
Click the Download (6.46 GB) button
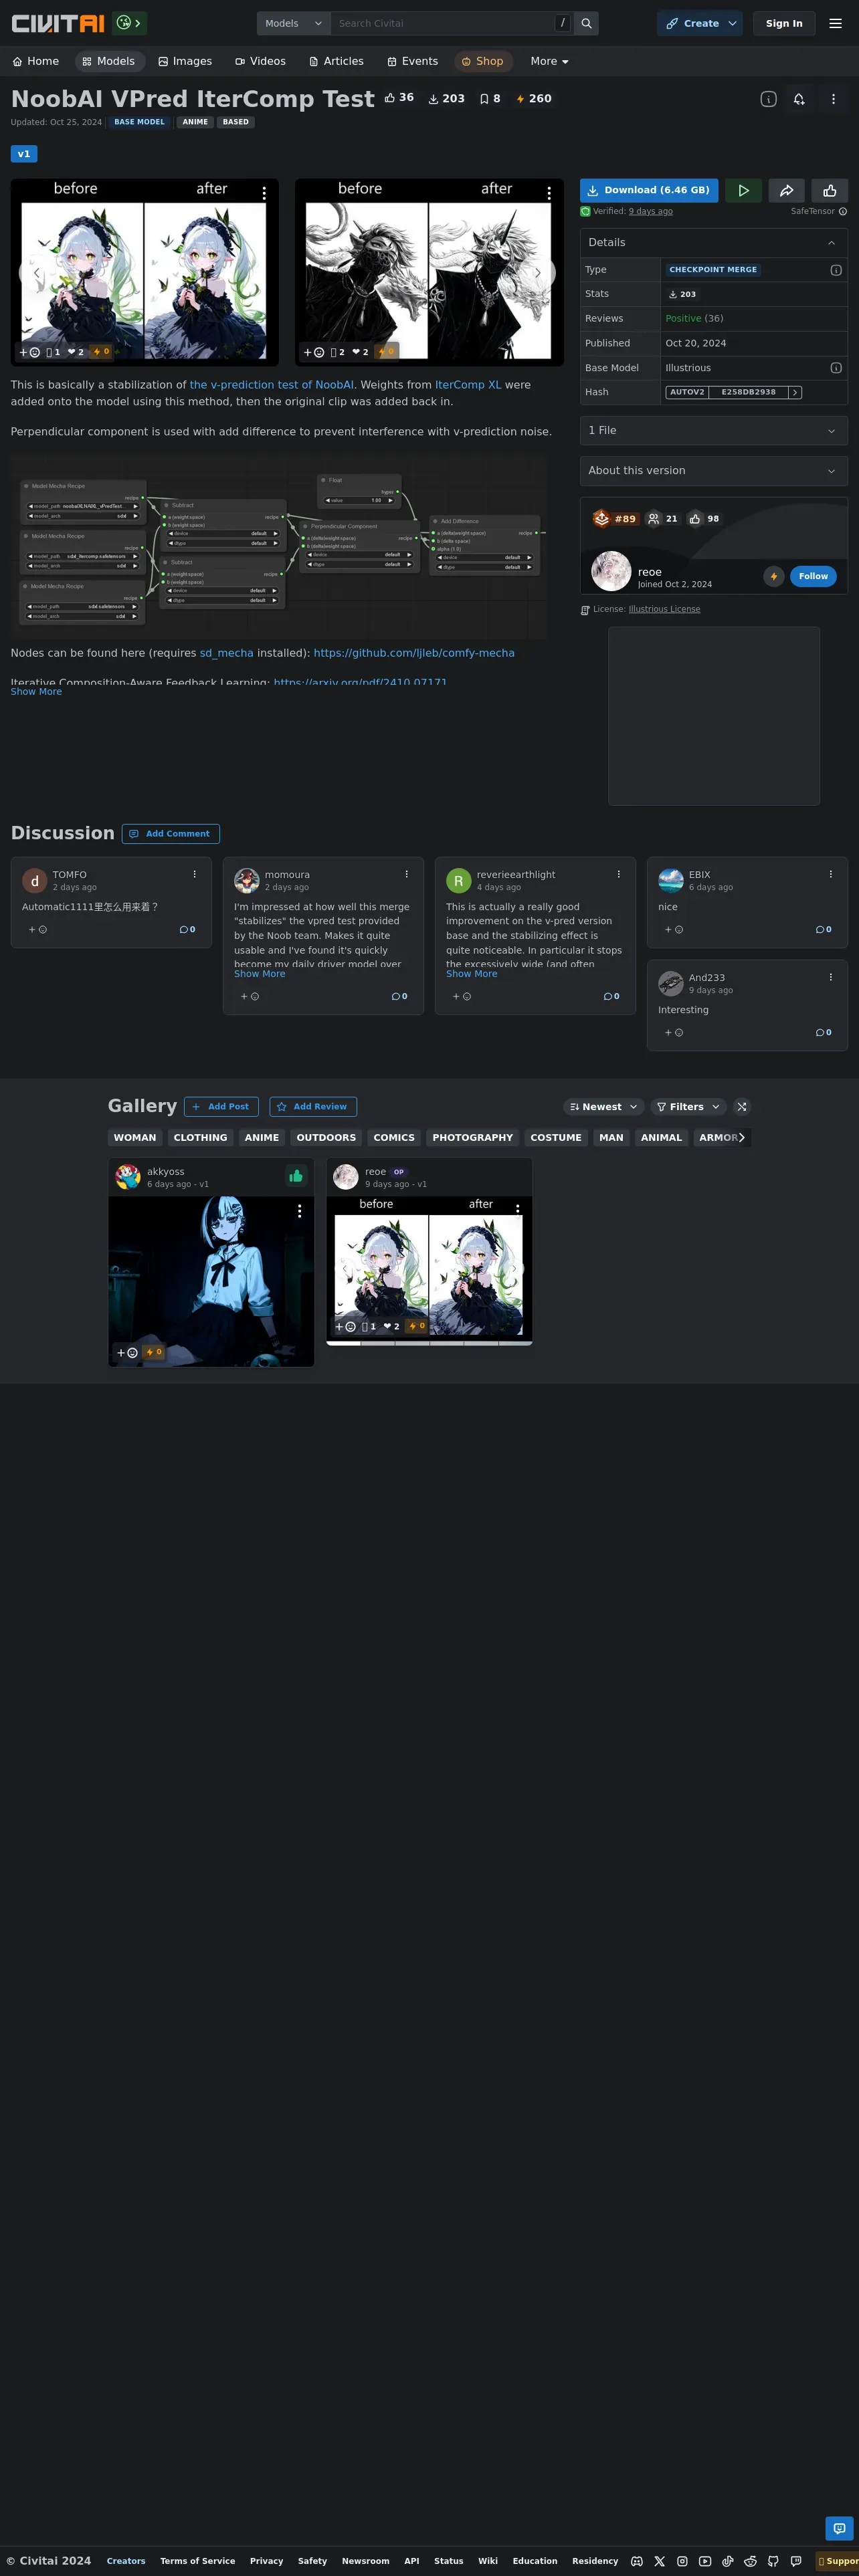pyautogui.click(x=649, y=190)
